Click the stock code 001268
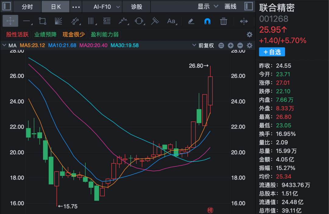This screenshot has width=329, height=214. tap(274, 19)
